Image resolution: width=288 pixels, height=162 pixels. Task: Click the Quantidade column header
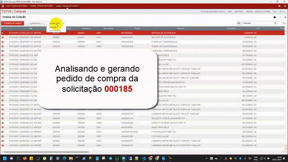[231, 28]
